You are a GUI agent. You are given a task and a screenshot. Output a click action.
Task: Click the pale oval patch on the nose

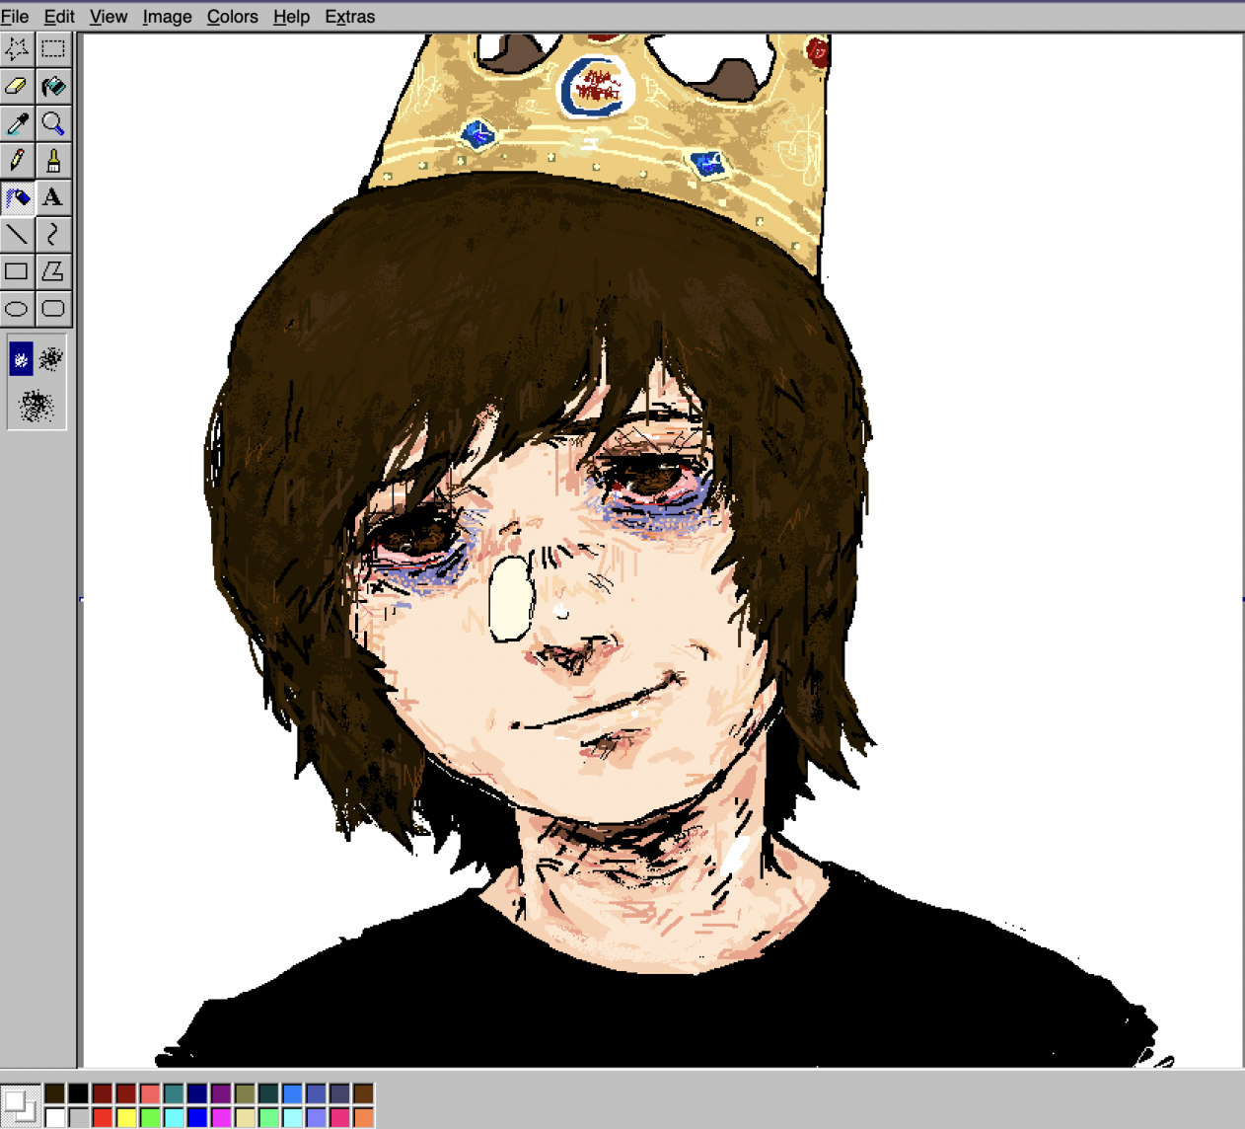511,598
